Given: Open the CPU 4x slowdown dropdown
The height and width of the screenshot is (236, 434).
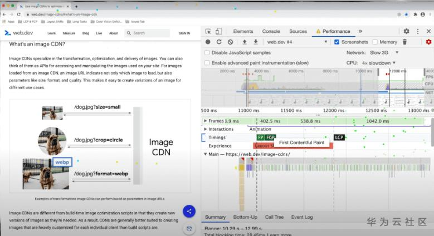Looking at the screenshot, I should (x=379, y=63).
